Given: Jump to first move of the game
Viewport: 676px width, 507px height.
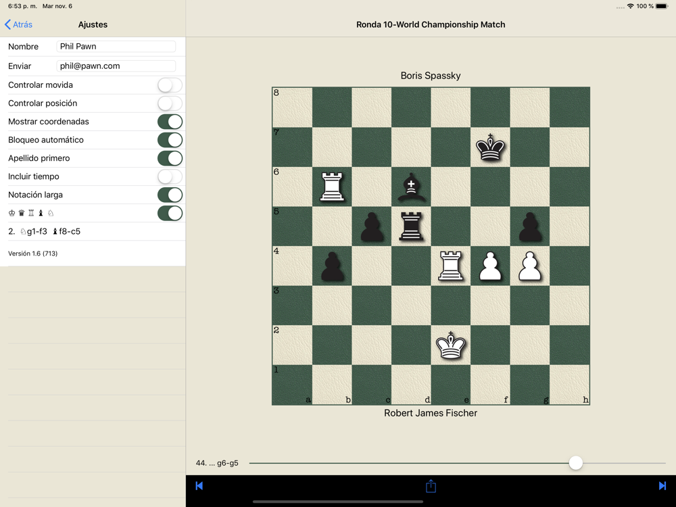Looking at the screenshot, I should tap(199, 486).
